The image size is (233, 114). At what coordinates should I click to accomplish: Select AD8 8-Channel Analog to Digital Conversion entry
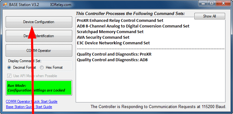133,26
